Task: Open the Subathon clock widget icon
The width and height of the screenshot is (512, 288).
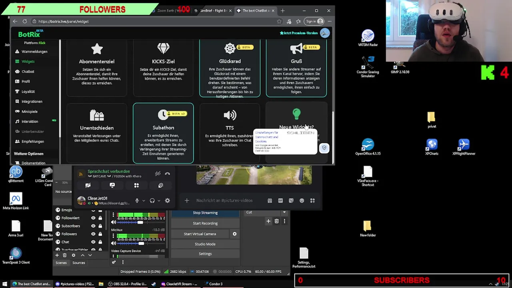Action: 163,115
